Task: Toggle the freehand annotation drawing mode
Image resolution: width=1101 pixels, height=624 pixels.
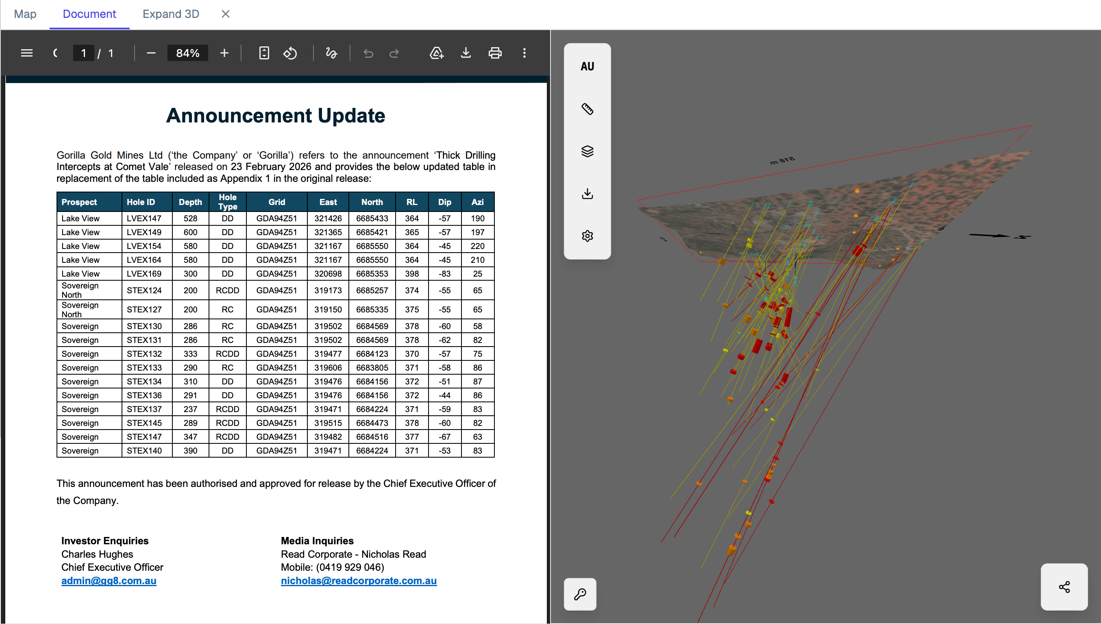Action: coord(332,53)
